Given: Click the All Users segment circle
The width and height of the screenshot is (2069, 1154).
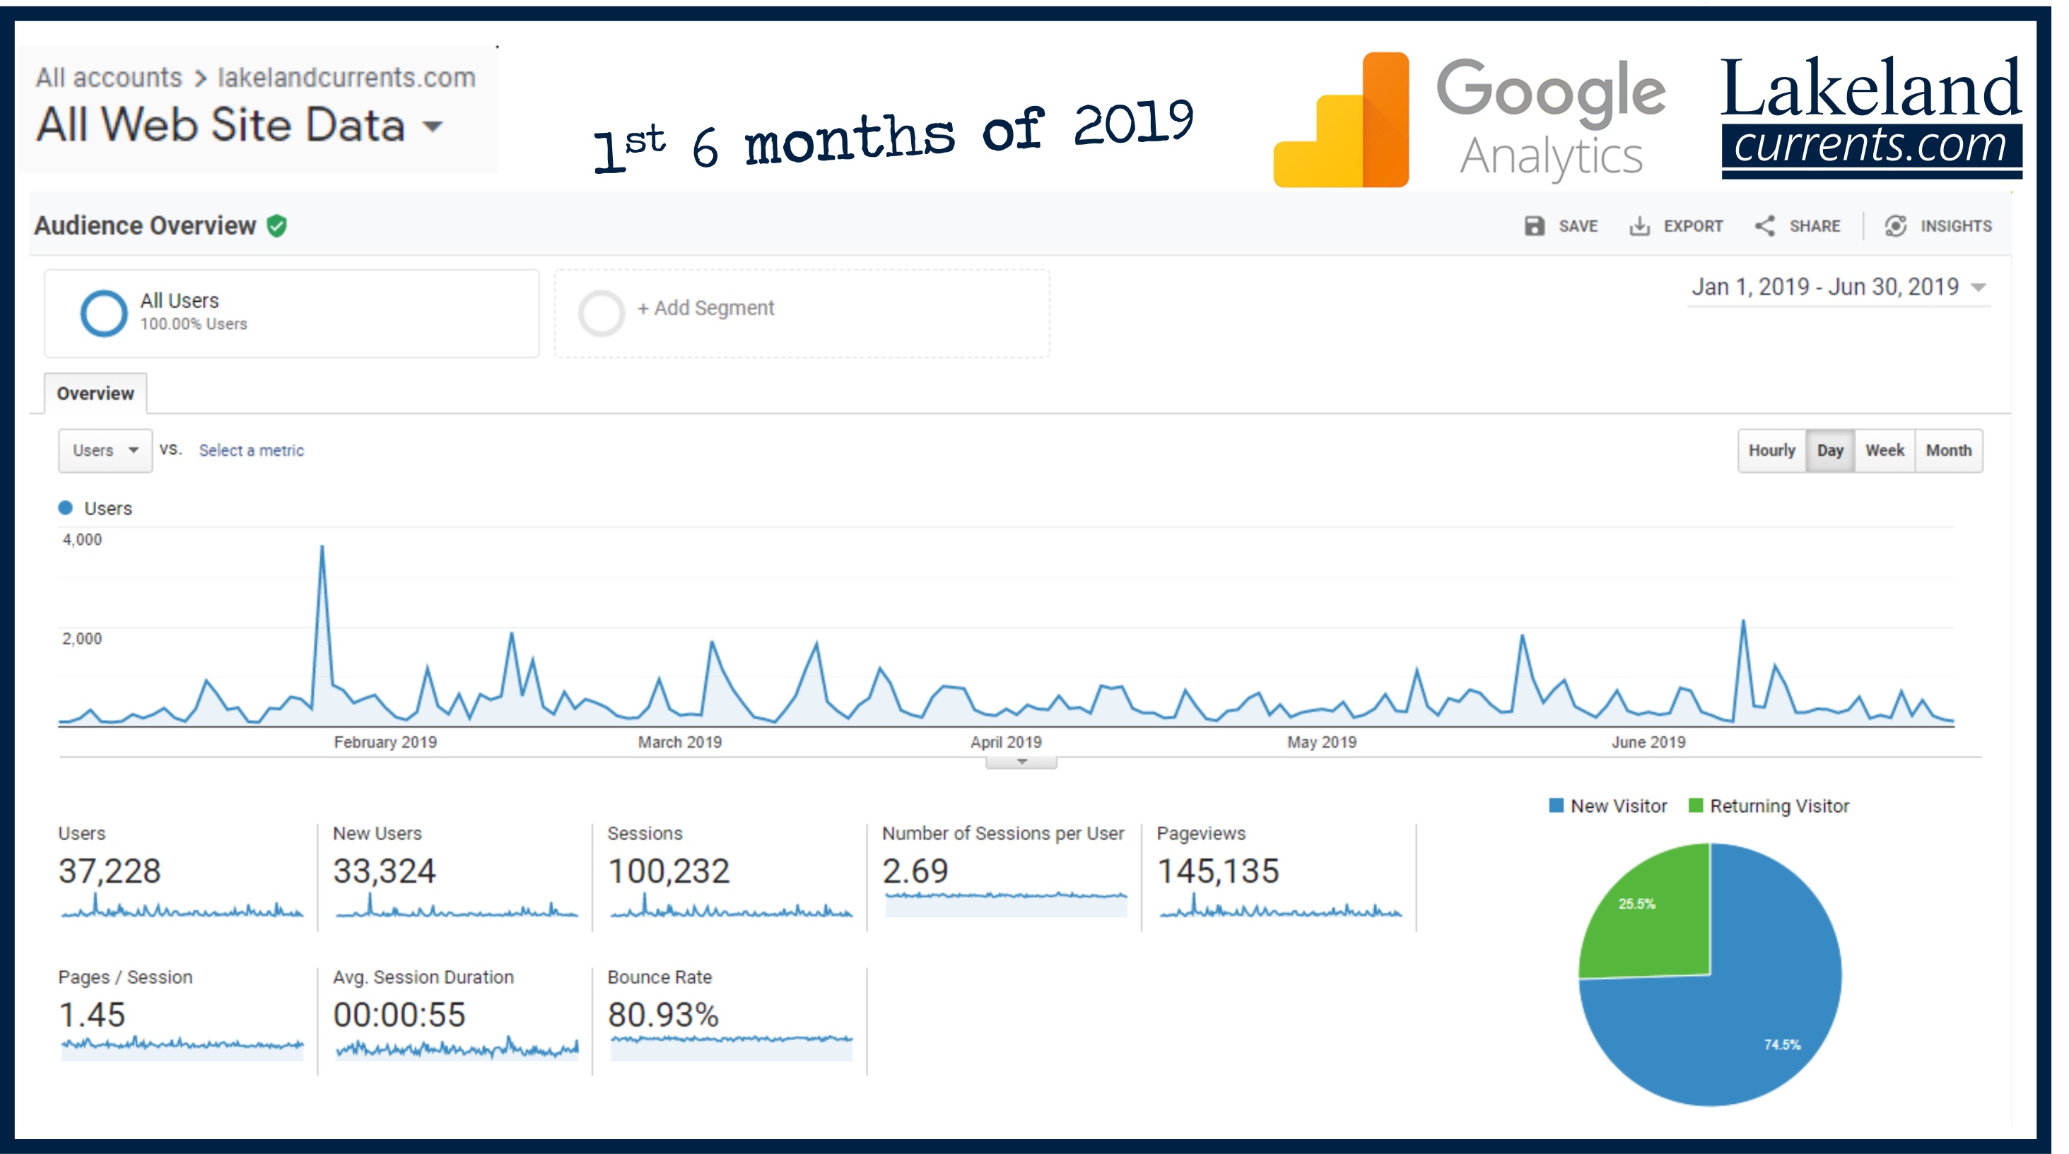Looking at the screenshot, I should [104, 312].
